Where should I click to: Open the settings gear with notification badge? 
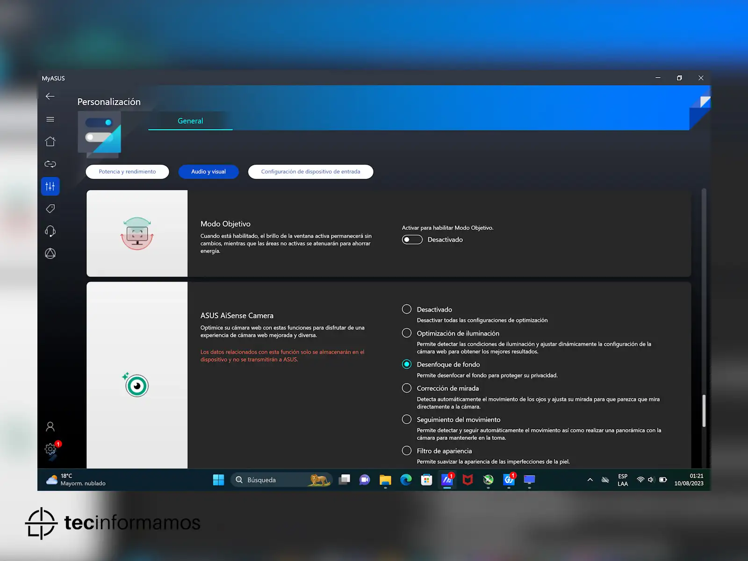[50, 449]
